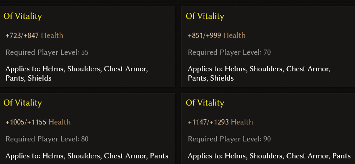
Task: Click the Health label beside +723/+847
Action: coord(52,35)
